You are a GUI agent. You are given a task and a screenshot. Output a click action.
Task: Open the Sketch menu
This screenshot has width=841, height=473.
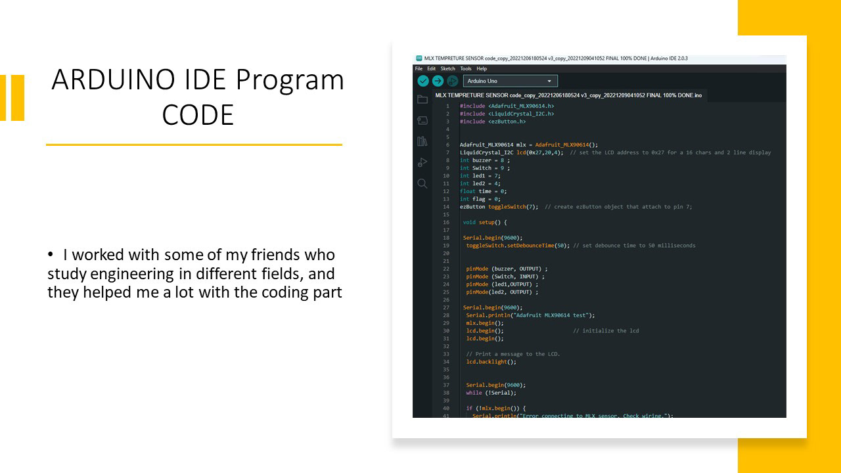[447, 68]
